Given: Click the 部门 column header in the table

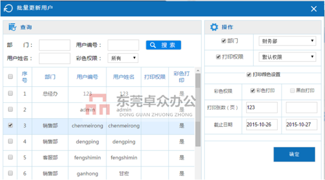Looking at the screenshot, I should 50,77.
